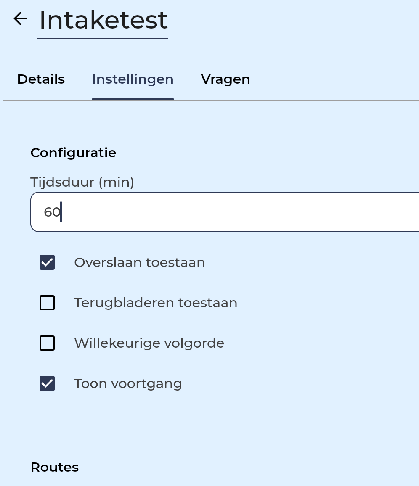The width and height of the screenshot is (419, 486).
Task: Go back using the left arrow icon
Action: click(20, 18)
